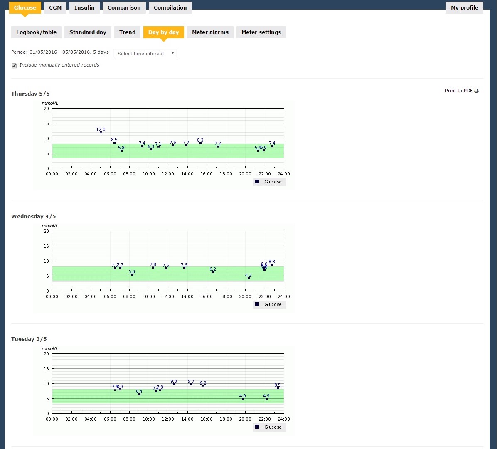Go to the Comparison tab
The height and width of the screenshot is (449, 497).
[124, 7]
